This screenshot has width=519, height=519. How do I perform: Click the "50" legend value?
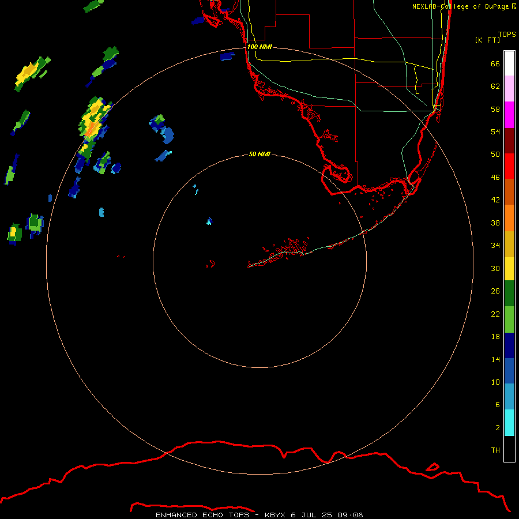[495, 155]
